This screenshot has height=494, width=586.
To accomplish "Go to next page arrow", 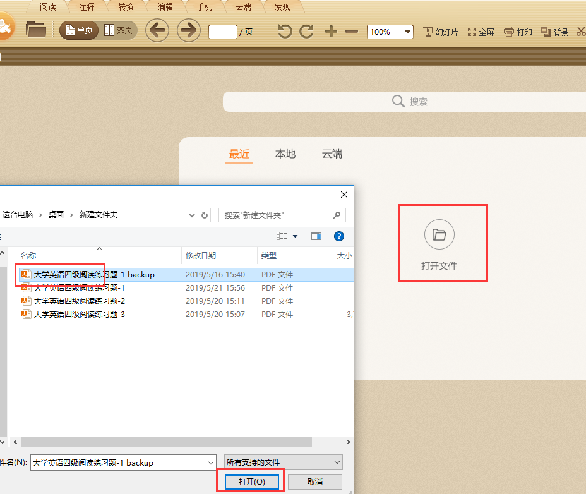I will (x=189, y=30).
